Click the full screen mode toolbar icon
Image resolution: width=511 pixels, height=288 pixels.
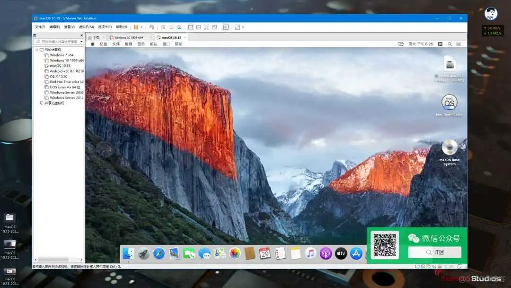point(206,27)
